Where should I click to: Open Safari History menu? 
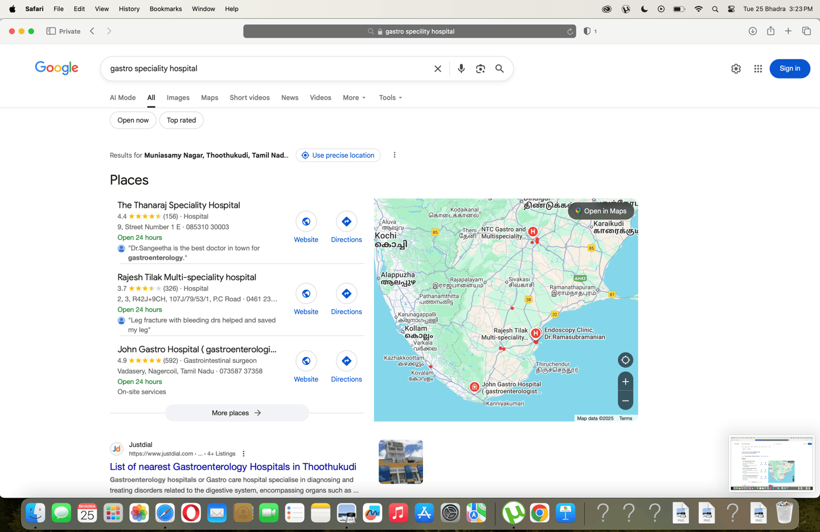129,9
